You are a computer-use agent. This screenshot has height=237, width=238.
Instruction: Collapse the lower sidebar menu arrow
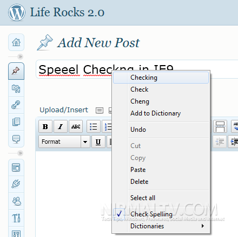20,153
